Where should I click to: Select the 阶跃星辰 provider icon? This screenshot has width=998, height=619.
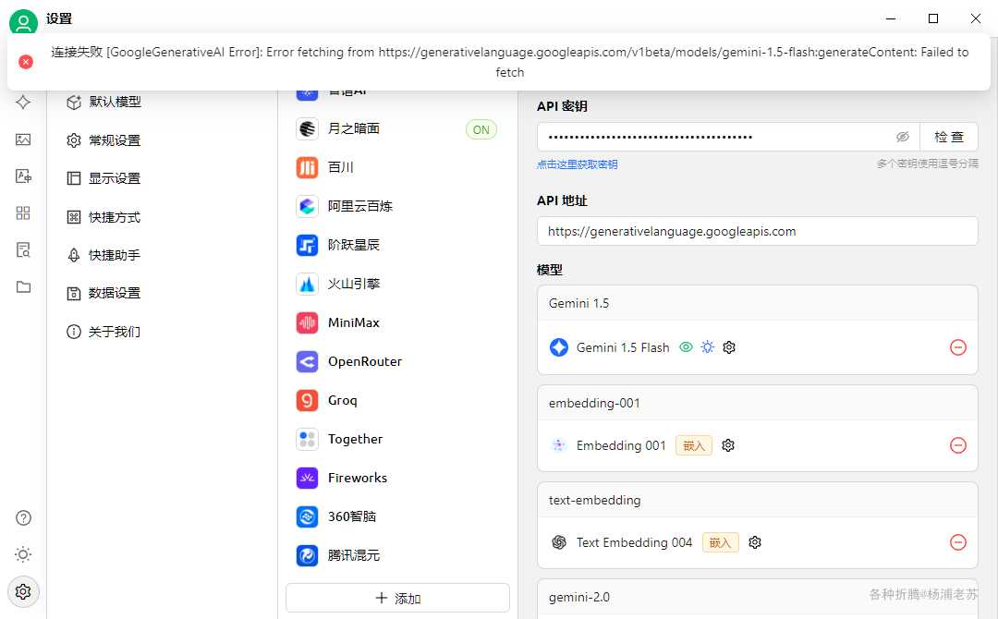click(308, 246)
